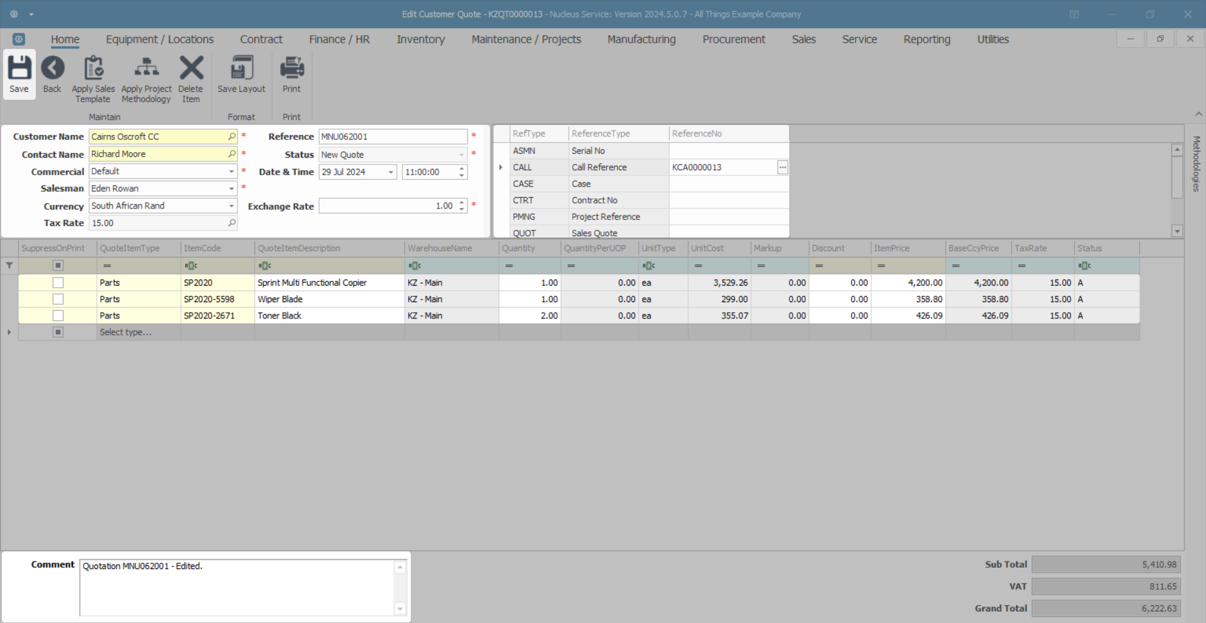This screenshot has height=623, width=1206.
Task: Select the Toner Black description cell
Action: [330, 315]
